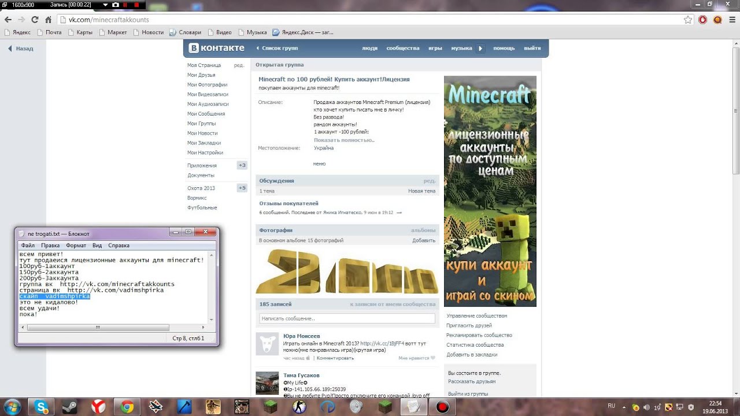Open Файл menu in Notepad
740x416 pixels.
28,246
